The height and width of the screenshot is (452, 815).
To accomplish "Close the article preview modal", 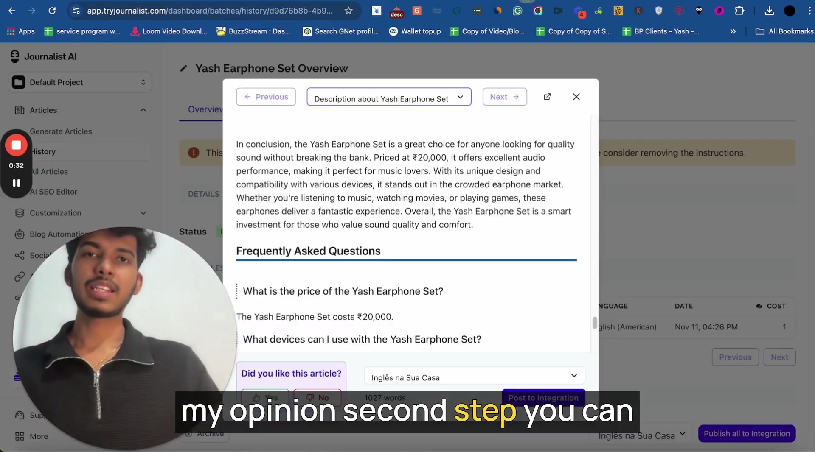I will tap(576, 97).
